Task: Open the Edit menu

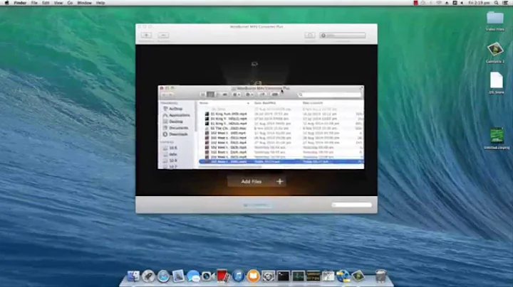Action: (46, 3)
